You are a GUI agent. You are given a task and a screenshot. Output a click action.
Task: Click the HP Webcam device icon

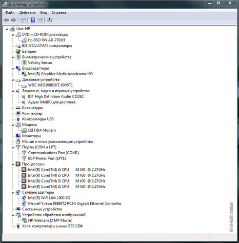point(24,221)
